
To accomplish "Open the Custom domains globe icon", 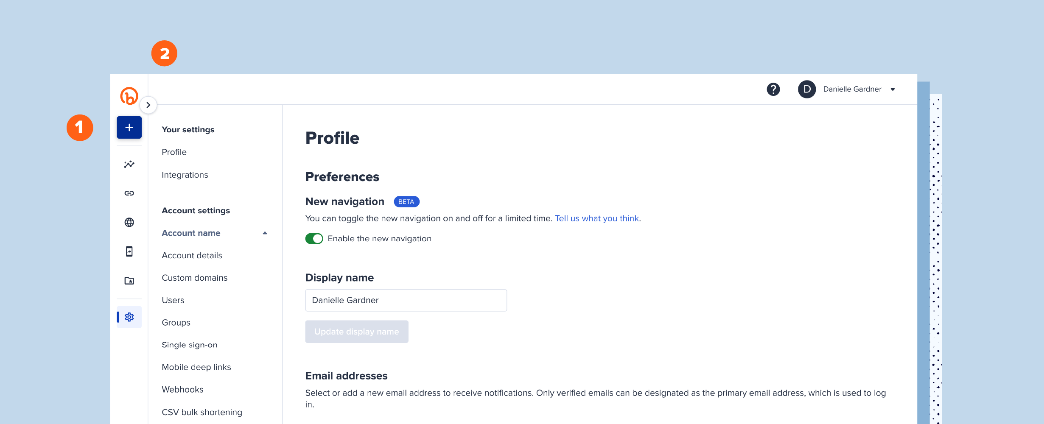I will click(x=129, y=222).
